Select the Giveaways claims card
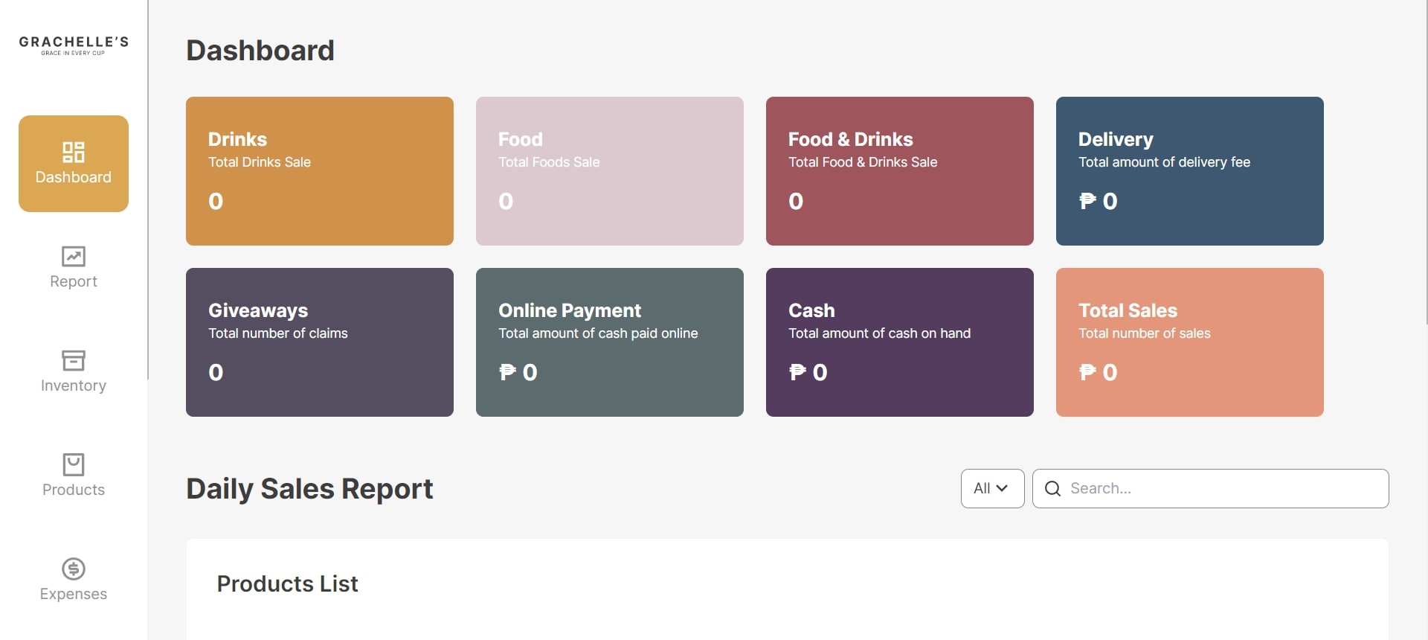Viewport: 1428px width, 640px height. [x=320, y=342]
